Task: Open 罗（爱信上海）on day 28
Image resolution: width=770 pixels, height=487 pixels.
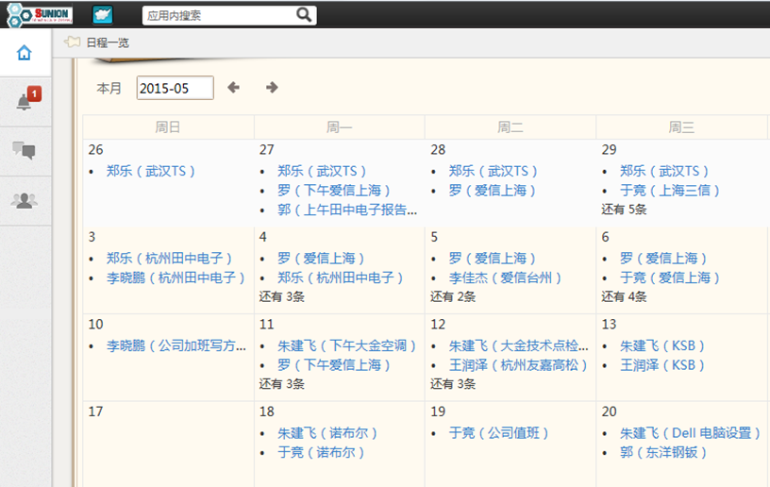Action: pyautogui.click(x=492, y=191)
